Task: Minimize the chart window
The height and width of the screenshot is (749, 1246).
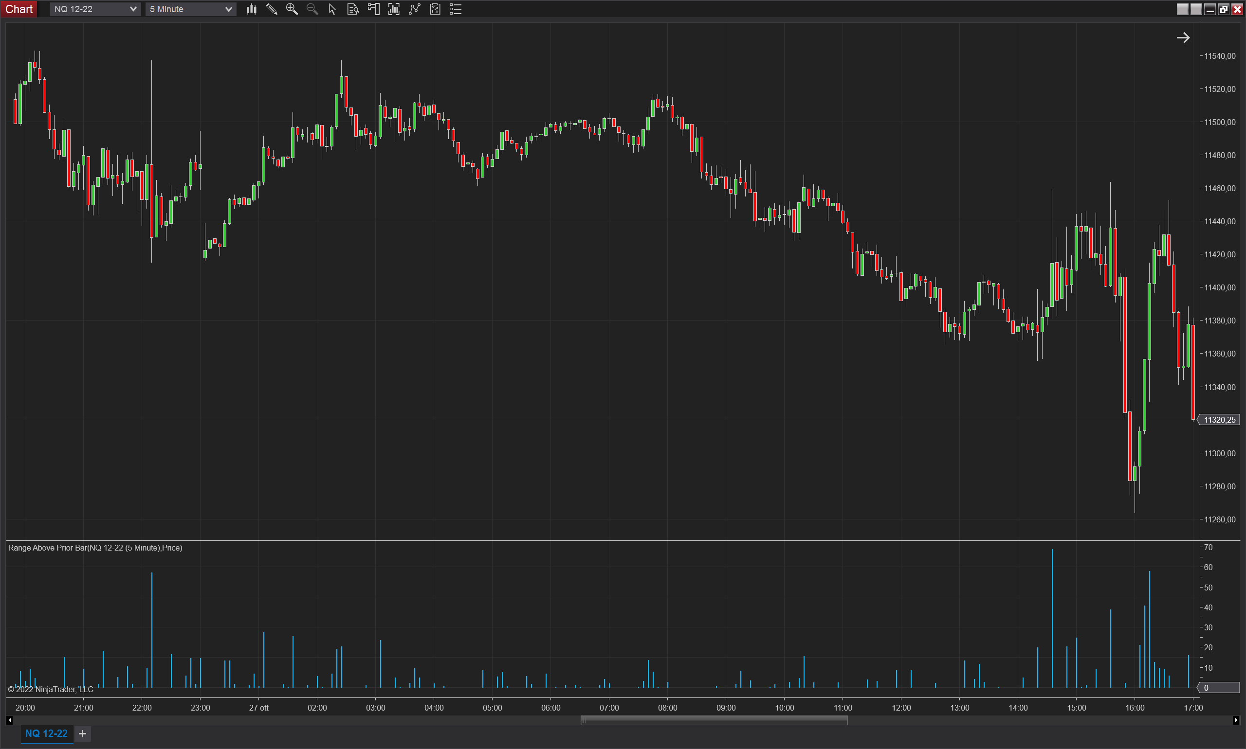Action: [1209, 9]
